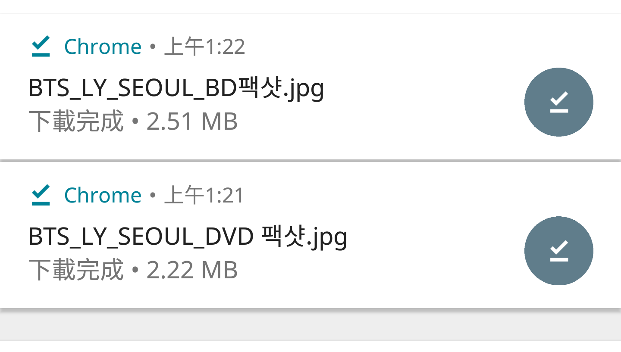
Task: Tap the 上午1:21 timestamp
Action: click(204, 195)
